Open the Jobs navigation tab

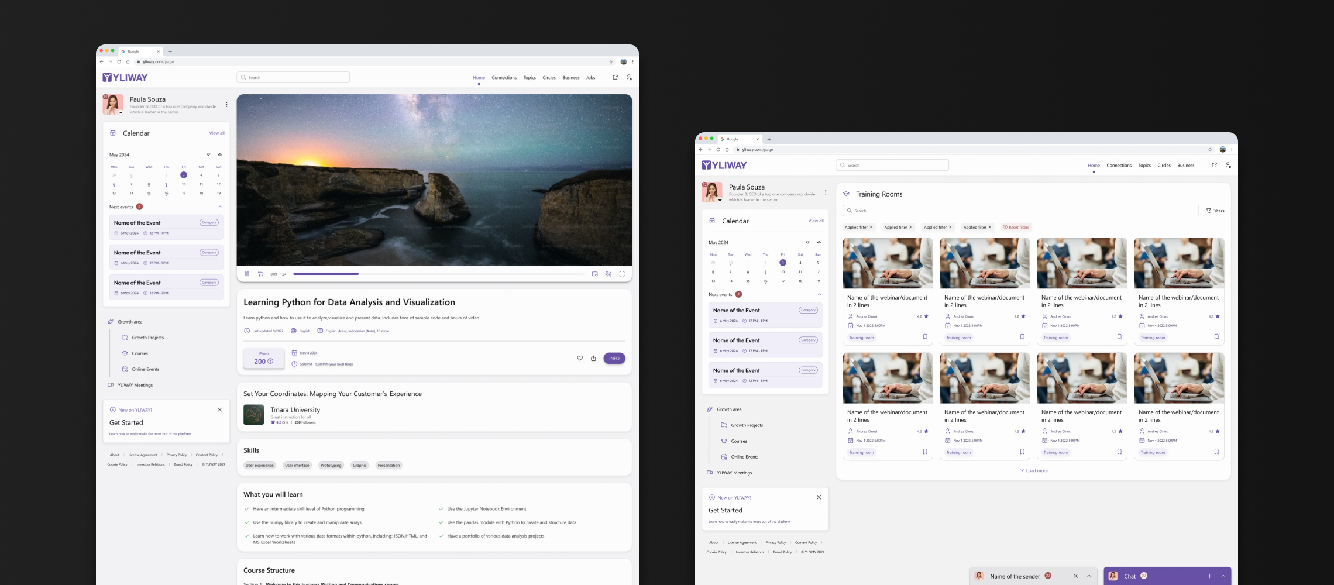tap(590, 78)
